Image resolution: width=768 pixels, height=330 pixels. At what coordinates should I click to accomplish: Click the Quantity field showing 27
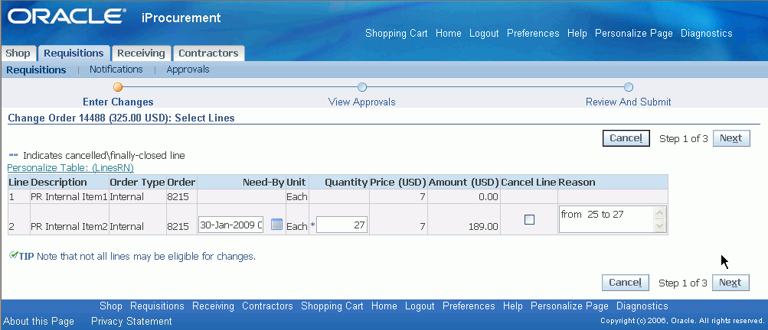(x=342, y=225)
